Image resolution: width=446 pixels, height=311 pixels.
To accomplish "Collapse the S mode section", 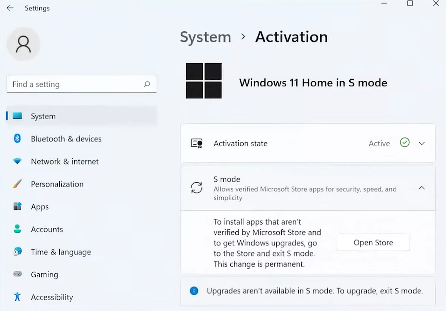I will coord(422,188).
